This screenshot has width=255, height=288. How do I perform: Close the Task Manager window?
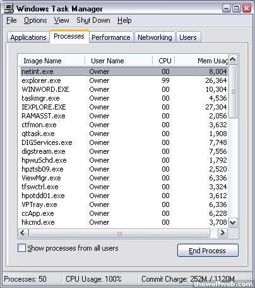pyautogui.click(x=246, y=8)
